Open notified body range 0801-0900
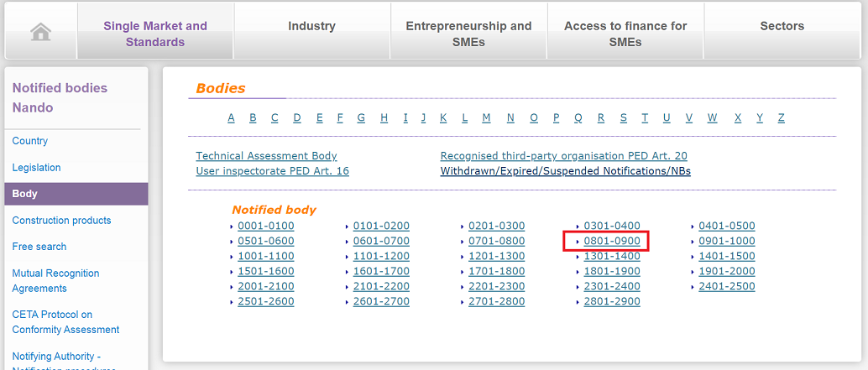Image resolution: width=868 pixels, height=370 pixels. coord(612,241)
